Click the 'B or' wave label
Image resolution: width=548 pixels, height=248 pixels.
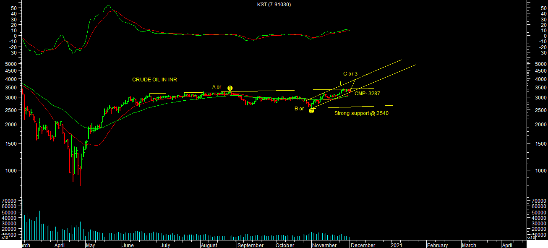pyautogui.click(x=299, y=109)
